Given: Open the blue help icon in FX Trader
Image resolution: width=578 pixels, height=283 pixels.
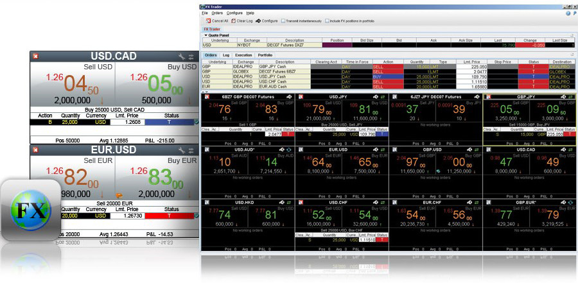Looking at the screenshot, I should pos(568,13).
